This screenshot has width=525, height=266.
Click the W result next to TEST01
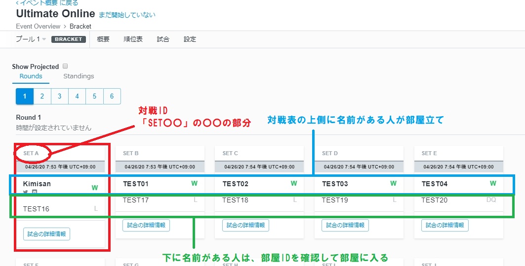point(194,183)
